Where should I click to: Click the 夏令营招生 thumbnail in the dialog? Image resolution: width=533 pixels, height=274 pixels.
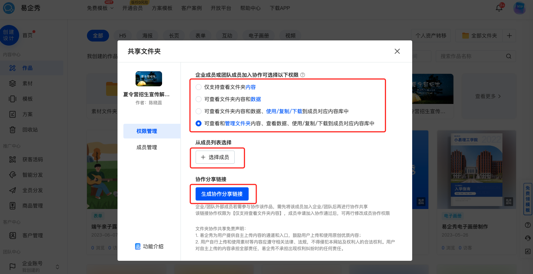tap(149, 79)
